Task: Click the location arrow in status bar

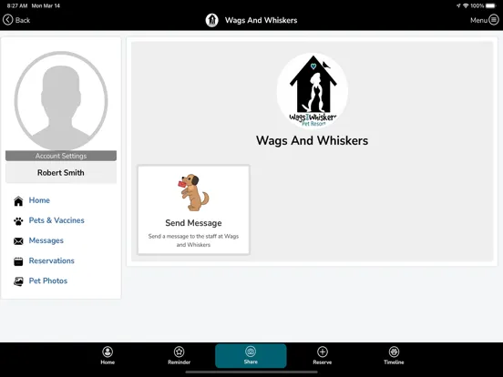Action: click(458, 5)
